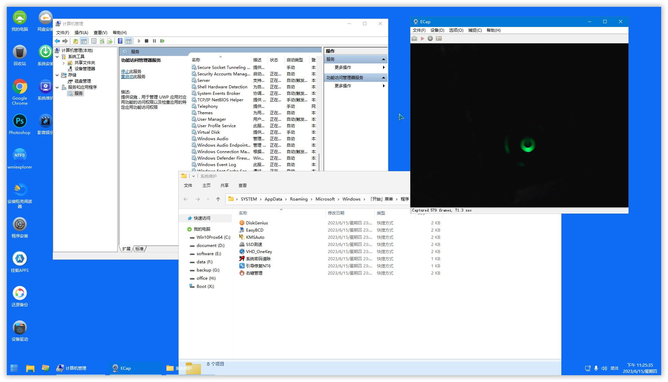This screenshot has height=382, width=668.
Task: Open help using the question mark toolbar icon
Action: [x=120, y=41]
